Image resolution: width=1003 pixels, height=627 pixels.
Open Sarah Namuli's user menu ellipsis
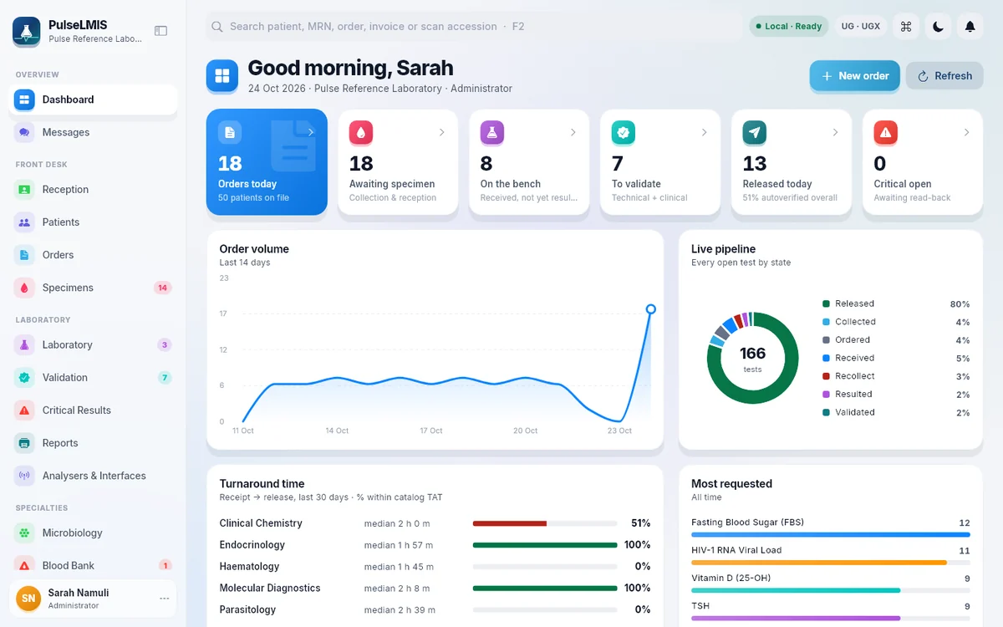[x=164, y=599]
